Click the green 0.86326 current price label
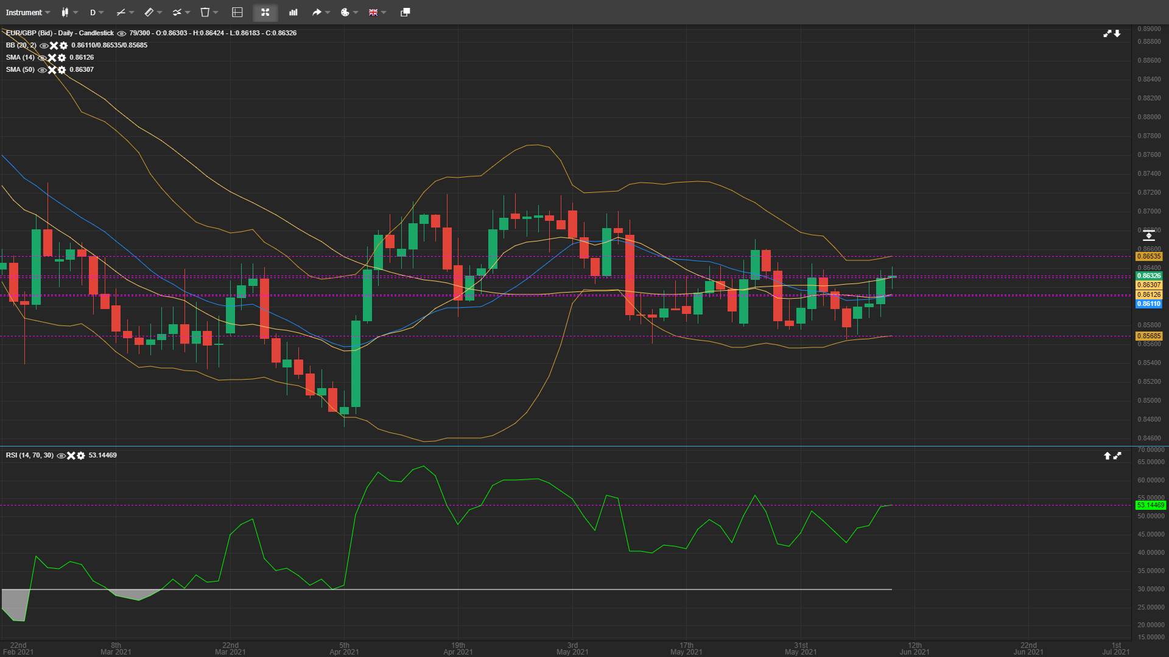The image size is (1169, 657). point(1149,276)
